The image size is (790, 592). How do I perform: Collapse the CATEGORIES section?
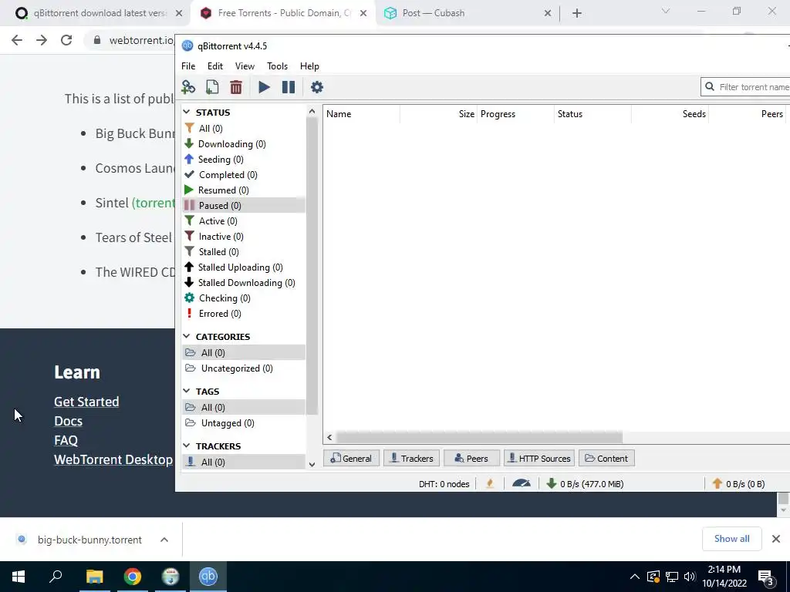(x=187, y=336)
